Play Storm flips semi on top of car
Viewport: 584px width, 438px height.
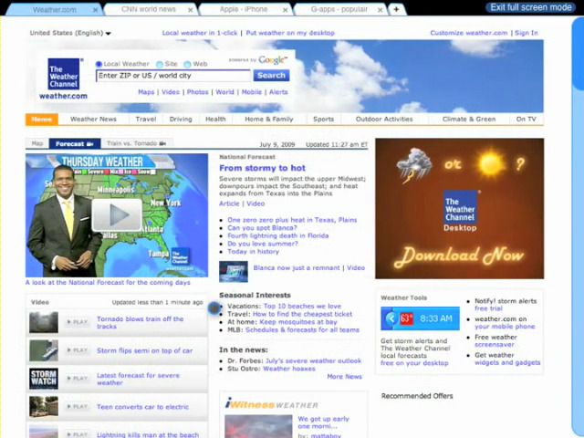[x=77, y=350]
